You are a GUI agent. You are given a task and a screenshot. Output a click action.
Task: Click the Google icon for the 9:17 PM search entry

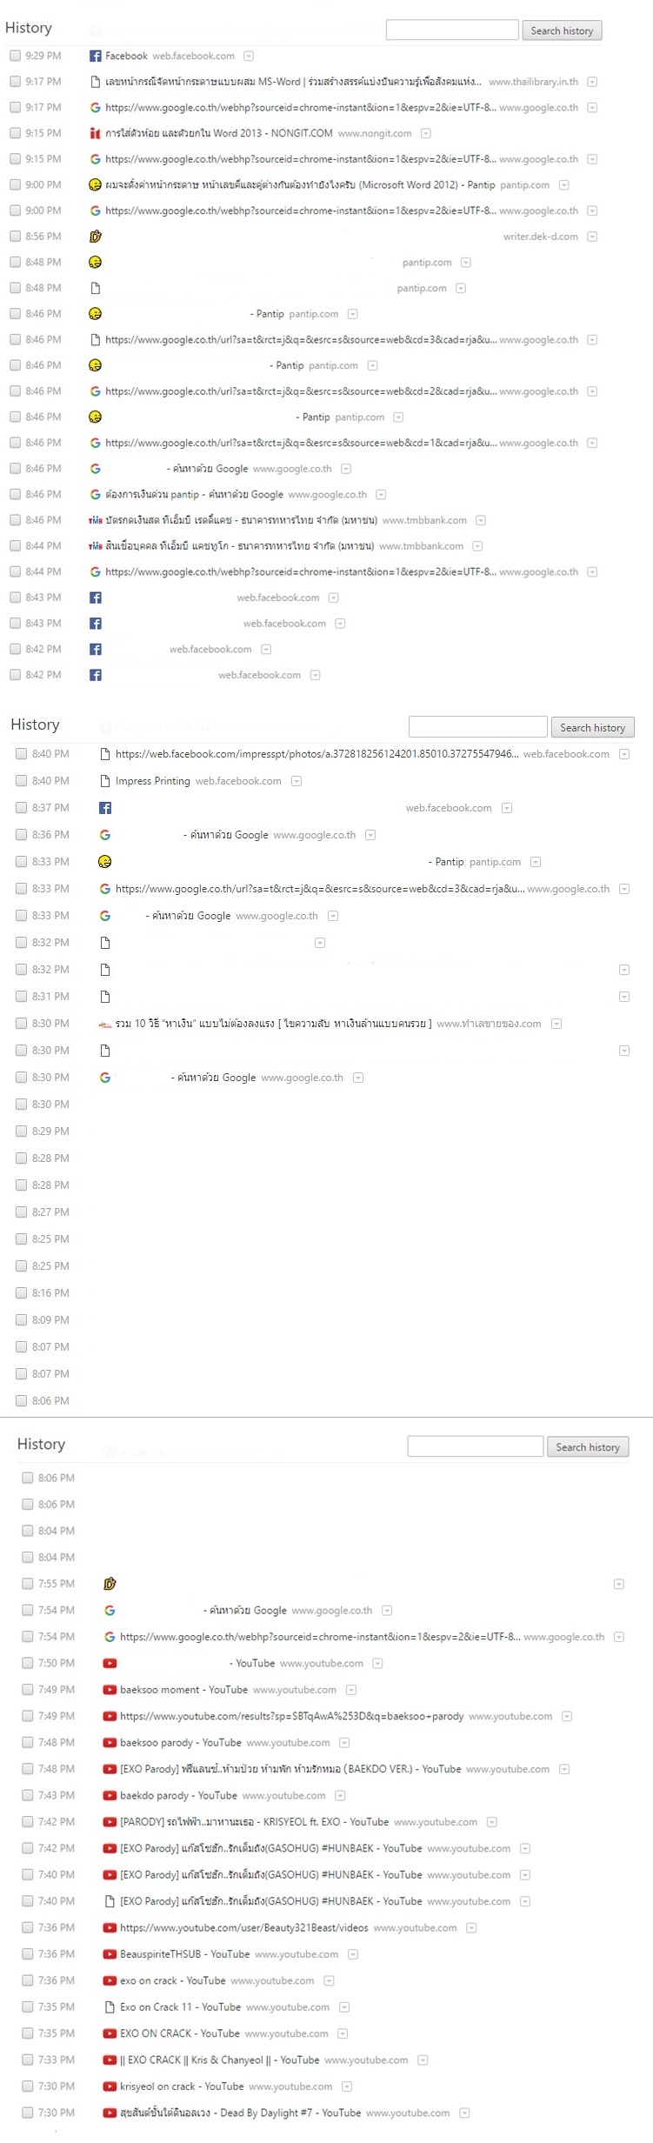(96, 108)
